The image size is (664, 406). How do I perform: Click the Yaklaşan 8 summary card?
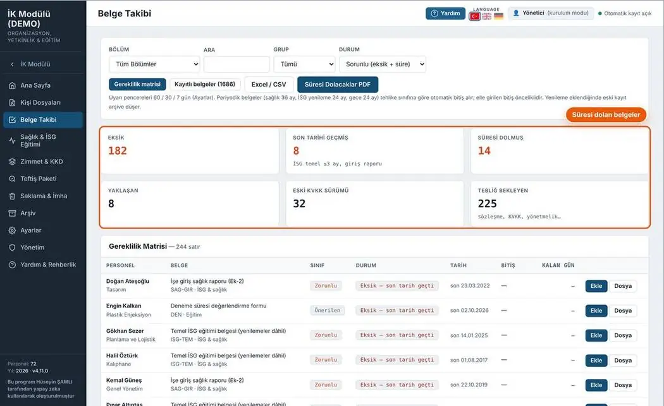tap(190, 204)
